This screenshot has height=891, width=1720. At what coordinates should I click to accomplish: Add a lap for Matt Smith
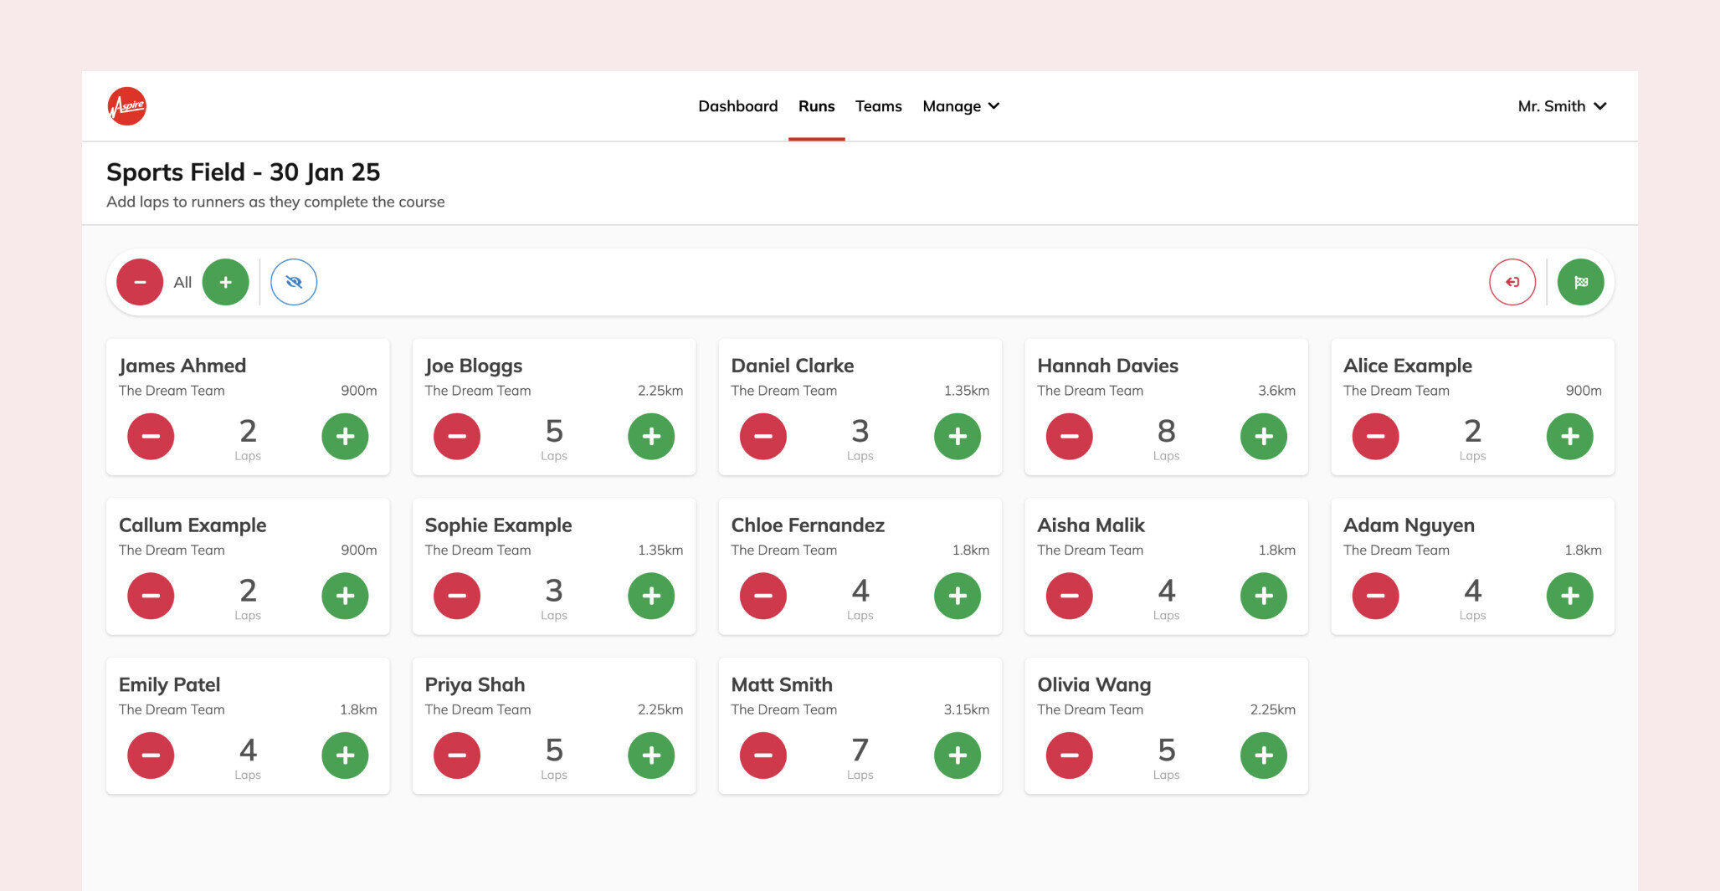point(957,755)
